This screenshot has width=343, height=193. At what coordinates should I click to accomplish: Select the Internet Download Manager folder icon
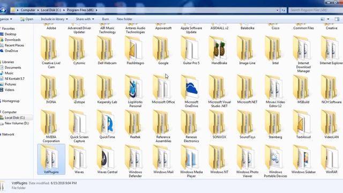(x=302, y=49)
